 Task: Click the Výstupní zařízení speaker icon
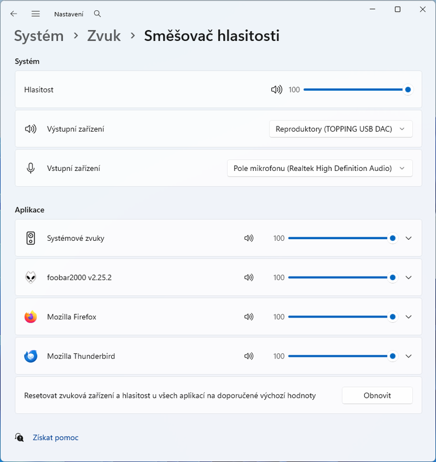tap(31, 129)
